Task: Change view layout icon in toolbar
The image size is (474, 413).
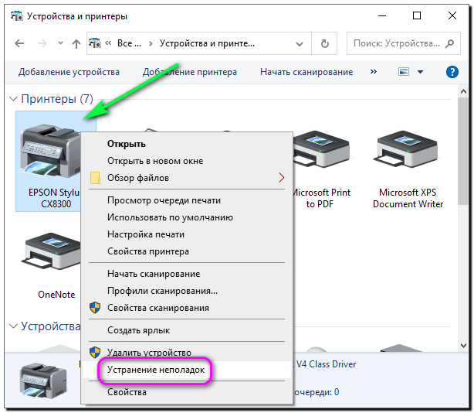Action: pyautogui.click(x=403, y=72)
